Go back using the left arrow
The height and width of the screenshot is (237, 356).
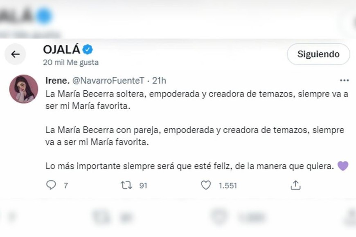click(x=16, y=54)
